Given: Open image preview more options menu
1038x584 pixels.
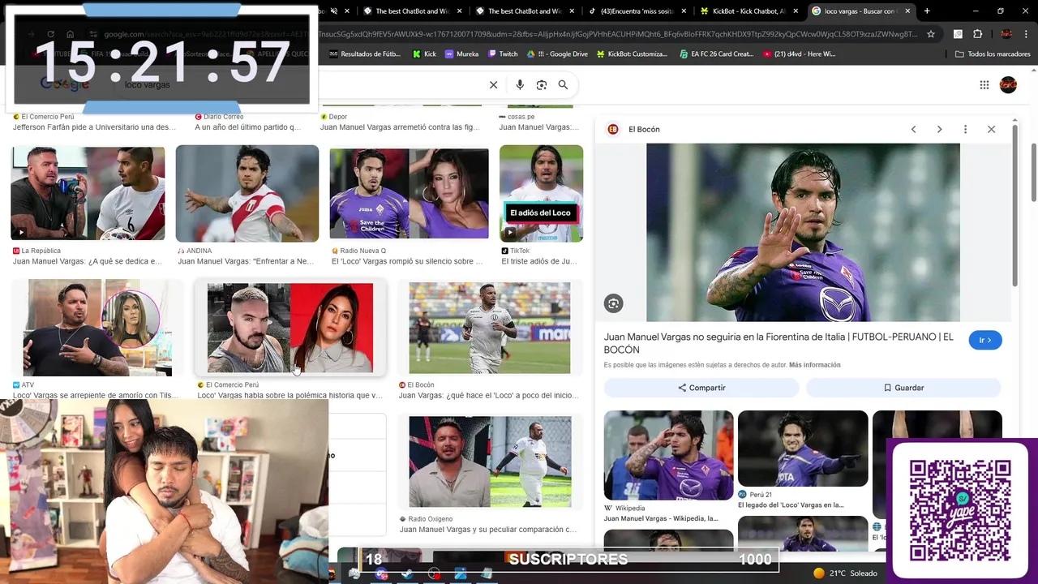Looking at the screenshot, I should click(x=965, y=129).
